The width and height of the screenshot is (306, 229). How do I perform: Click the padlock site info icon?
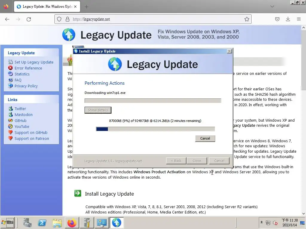[67, 19]
